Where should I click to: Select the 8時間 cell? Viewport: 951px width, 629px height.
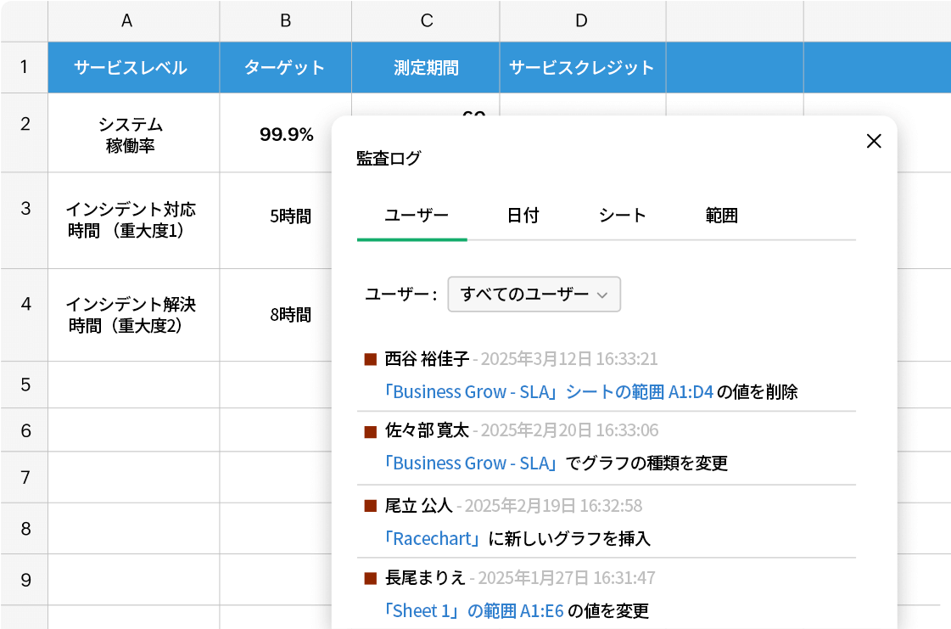click(277, 315)
